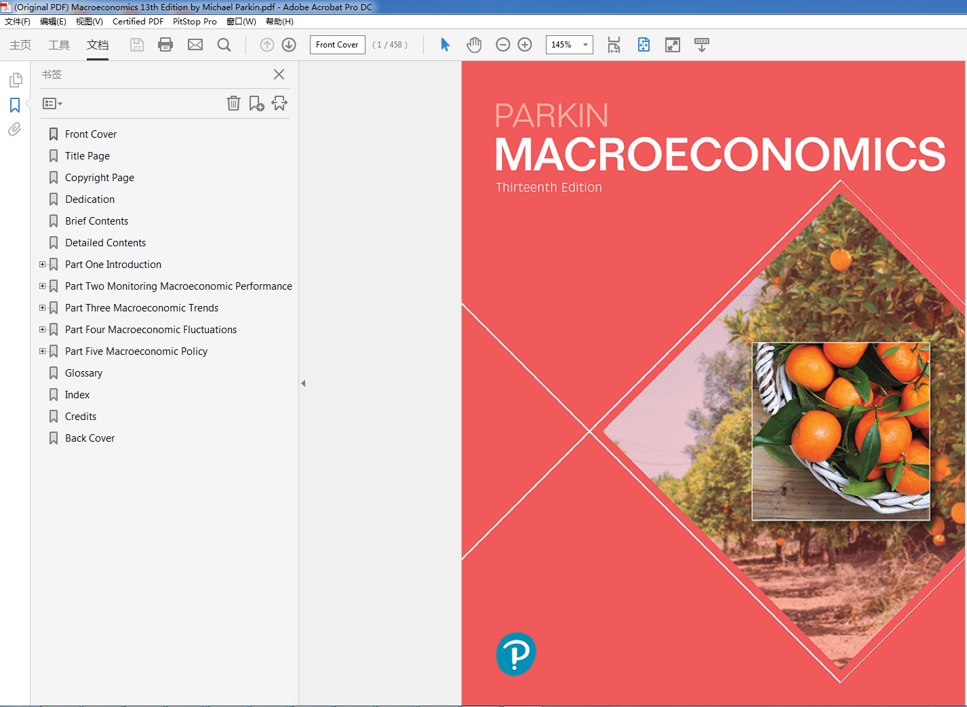Click the fit one full page icon

pos(644,45)
